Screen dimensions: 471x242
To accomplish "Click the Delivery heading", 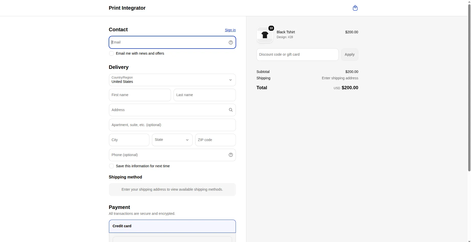I will click(x=119, y=67).
